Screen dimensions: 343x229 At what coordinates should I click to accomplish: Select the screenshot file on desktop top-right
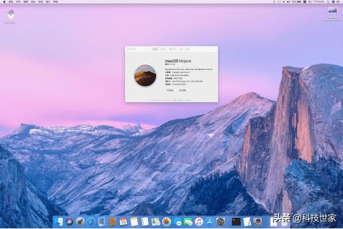(x=332, y=10)
